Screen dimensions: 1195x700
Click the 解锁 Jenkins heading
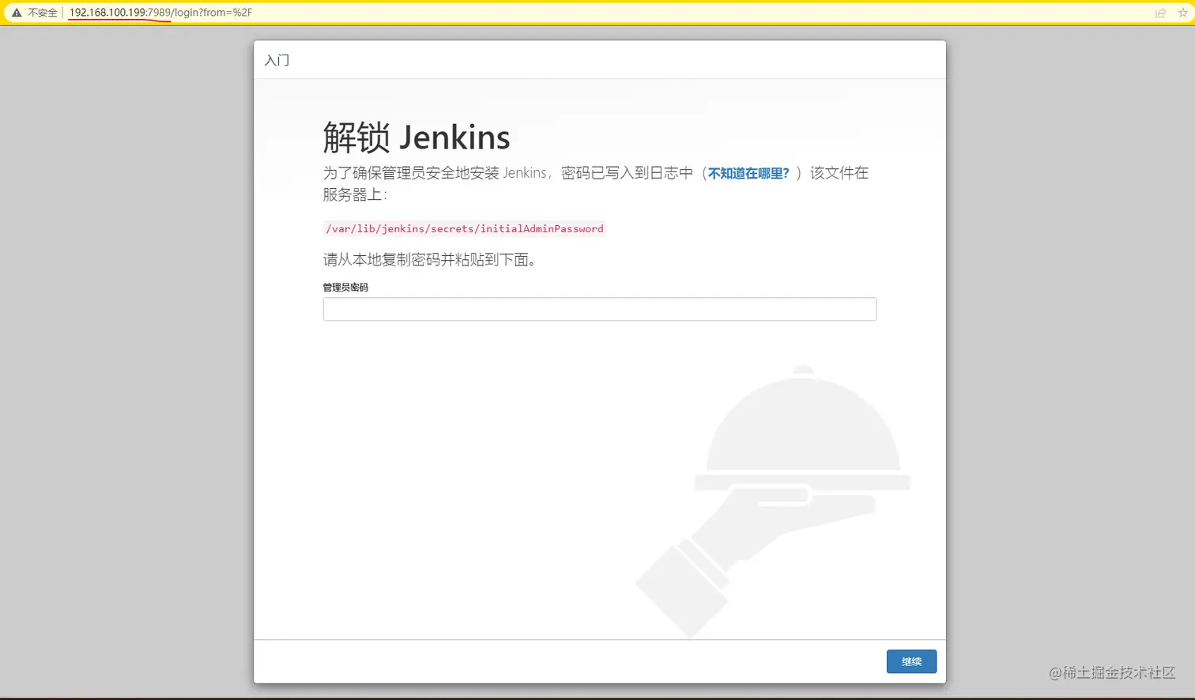point(417,137)
